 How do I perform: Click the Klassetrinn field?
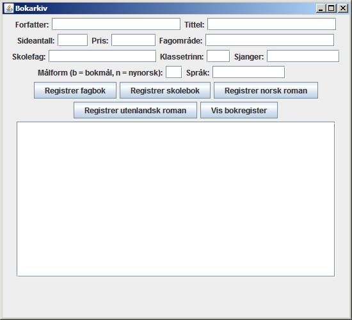click(218, 56)
